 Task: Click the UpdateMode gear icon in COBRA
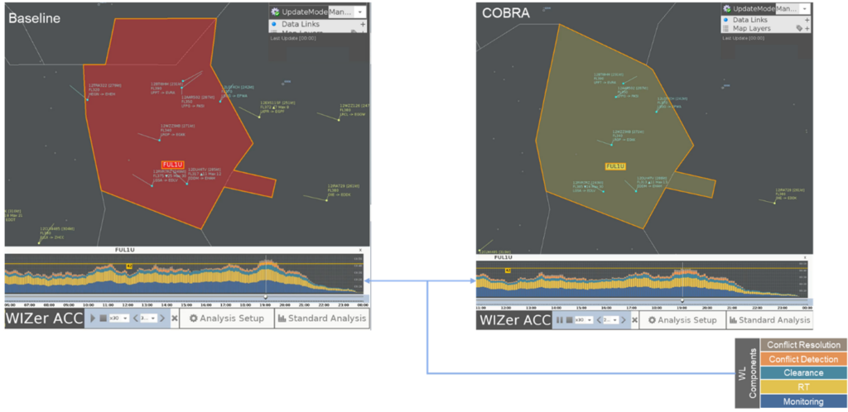click(x=727, y=8)
